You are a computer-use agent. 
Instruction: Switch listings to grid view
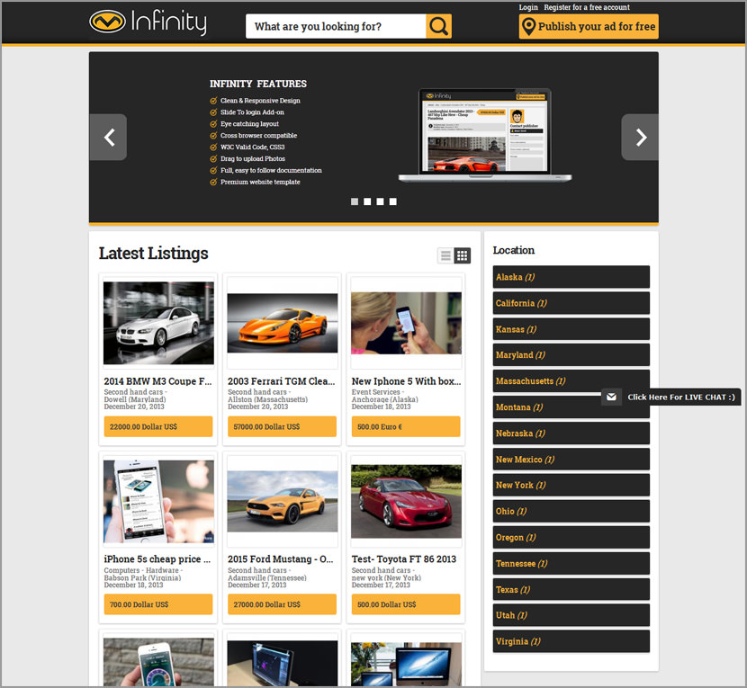[462, 255]
